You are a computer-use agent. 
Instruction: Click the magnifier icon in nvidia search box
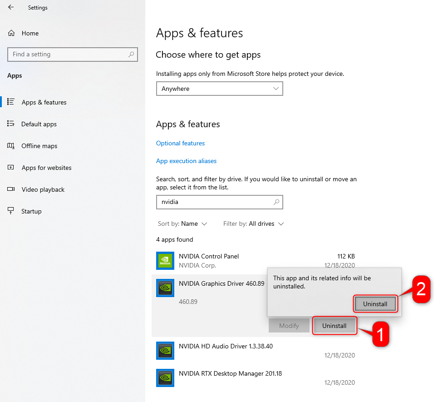click(276, 202)
